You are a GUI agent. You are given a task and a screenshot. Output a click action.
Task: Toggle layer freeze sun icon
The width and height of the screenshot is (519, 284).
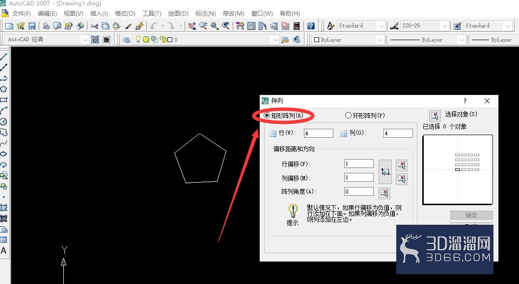(x=146, y=40)
